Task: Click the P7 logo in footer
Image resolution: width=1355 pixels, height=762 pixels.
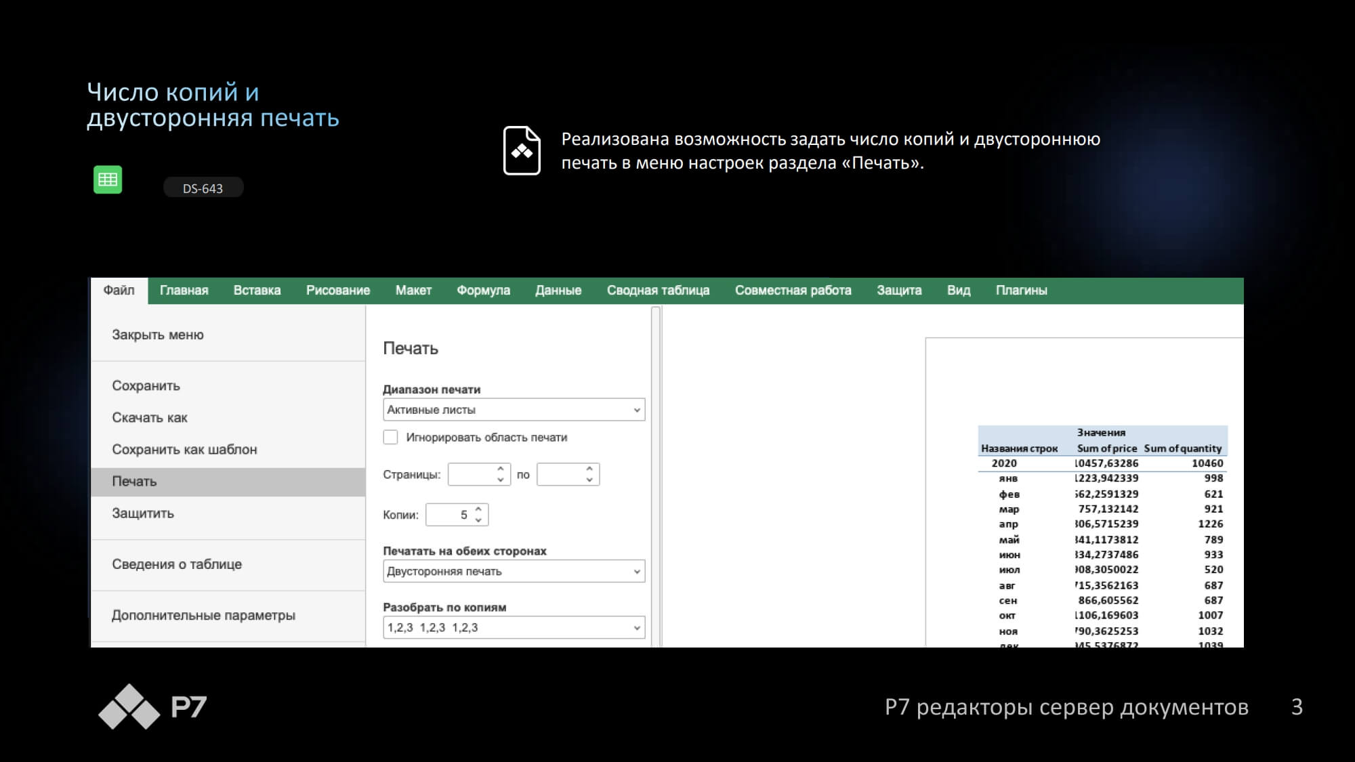Action: 152,706
